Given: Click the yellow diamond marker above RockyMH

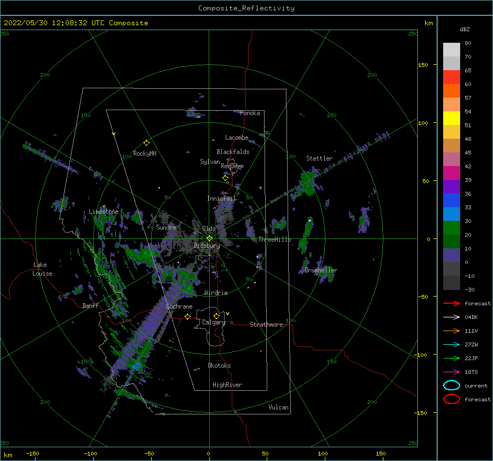Looking at the screenshot, I should (146, 143).
